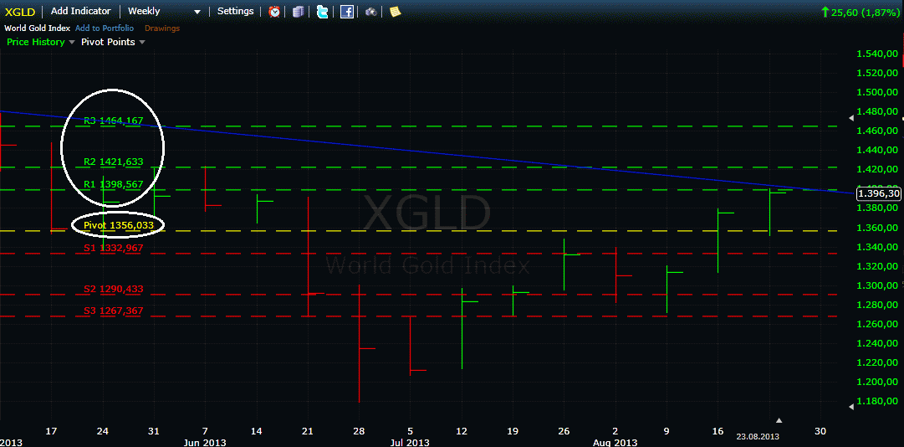The width and height of the screenshot is (904, 447).
Task: Share chart via Twitter icon
Action: [322, 12]
